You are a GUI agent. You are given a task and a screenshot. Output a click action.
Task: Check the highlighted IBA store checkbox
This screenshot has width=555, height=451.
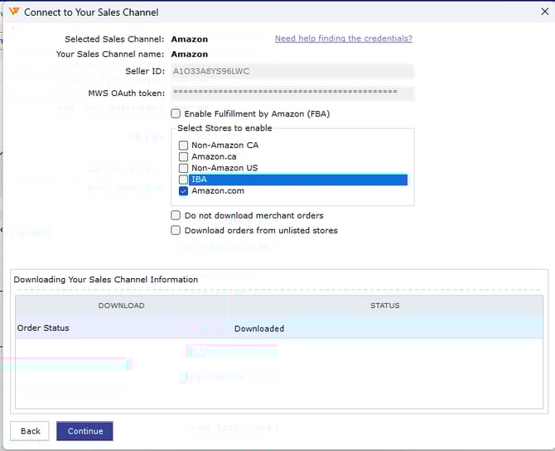[x=184, y=180]
